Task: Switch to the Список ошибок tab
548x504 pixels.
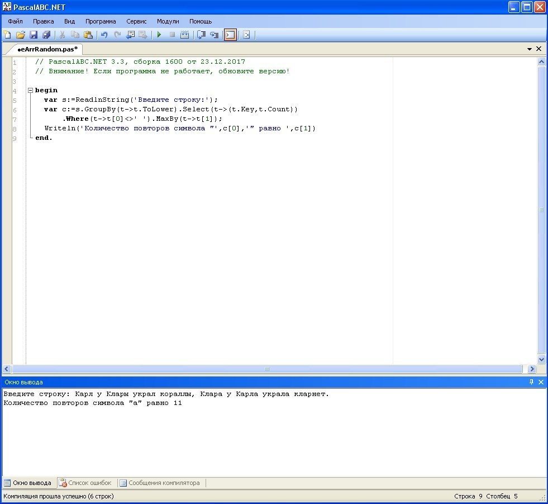Action: coord(85,483)
